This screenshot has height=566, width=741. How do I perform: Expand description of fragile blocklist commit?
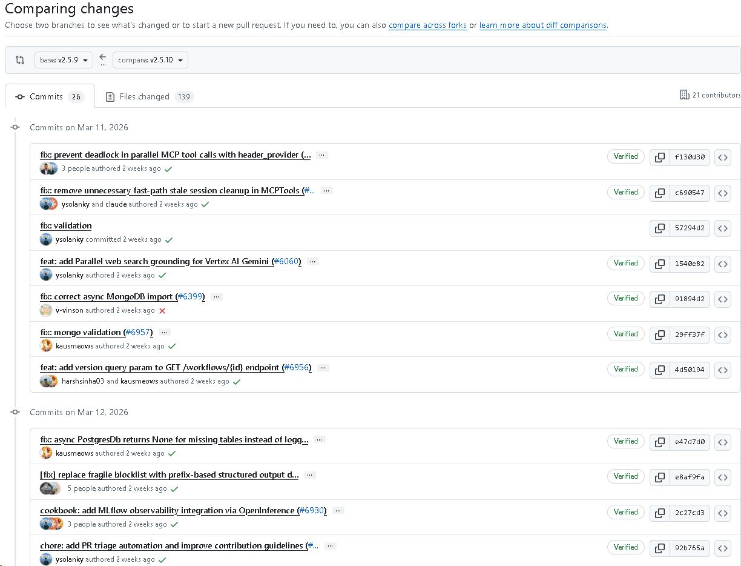coord(310,475)
